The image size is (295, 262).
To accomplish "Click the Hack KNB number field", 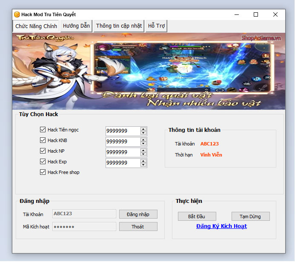I will click(123, 142).
